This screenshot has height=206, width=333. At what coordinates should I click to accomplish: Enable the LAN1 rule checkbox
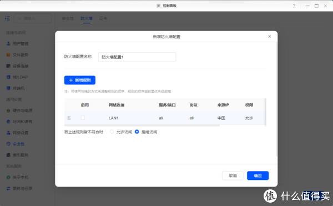[x=83, y=118]
